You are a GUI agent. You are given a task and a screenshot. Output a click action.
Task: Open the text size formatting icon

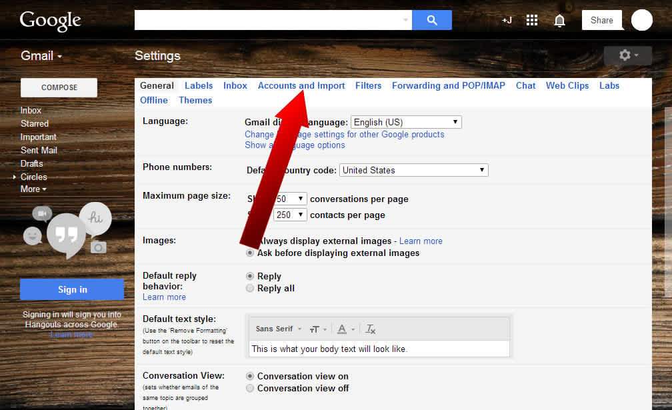coord(317,329)
